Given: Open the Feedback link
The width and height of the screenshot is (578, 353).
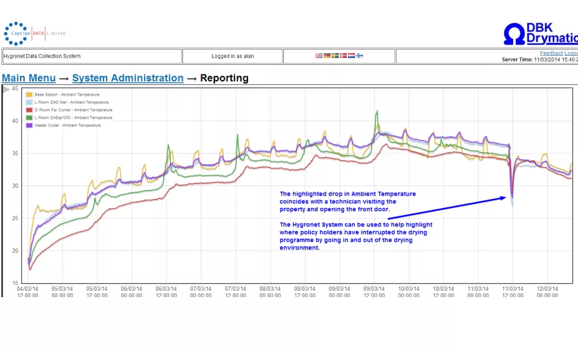Looking at the screenshot, I should 551,53.
